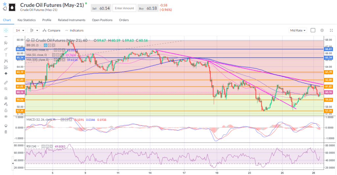
Task: Select the text annotation tool
Action: (6, 55)
